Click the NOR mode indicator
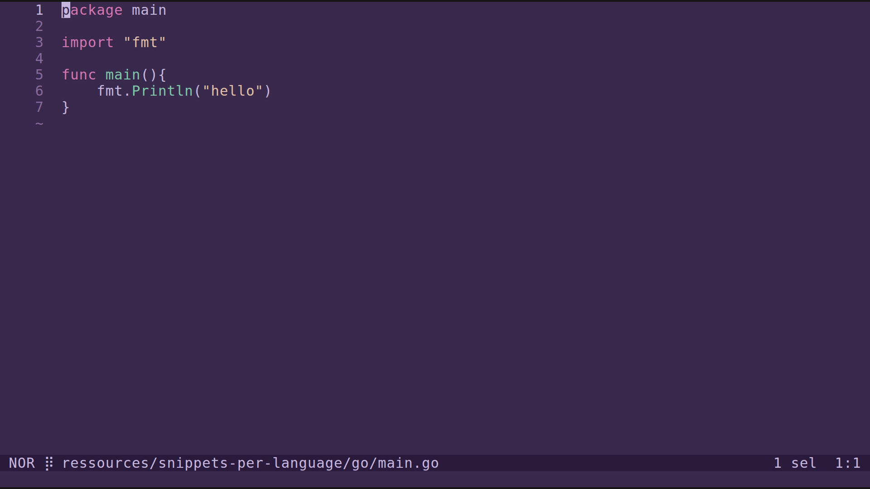 click(22, 463)
